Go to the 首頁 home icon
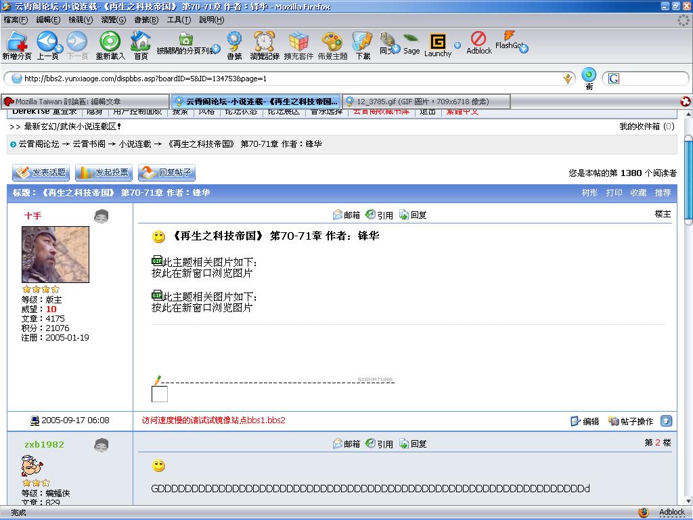The image size is (693, 520). pyautogui.click(x=141, y=45)
